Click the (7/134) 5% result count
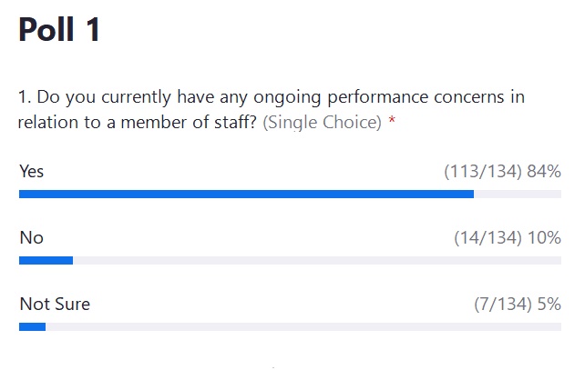585x390 pixels. pos(518,304)
